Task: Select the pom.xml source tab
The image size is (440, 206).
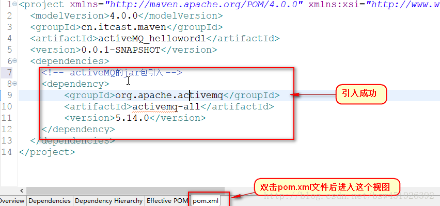Action: 206,201
